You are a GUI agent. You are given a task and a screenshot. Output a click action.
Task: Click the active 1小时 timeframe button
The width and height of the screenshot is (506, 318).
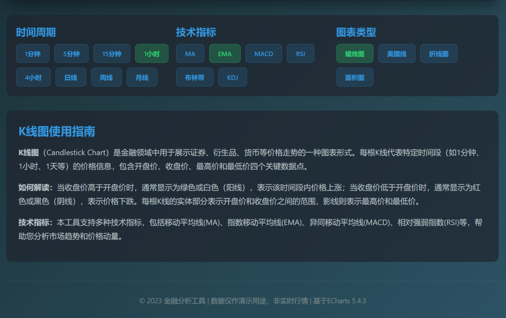point(151,53)
